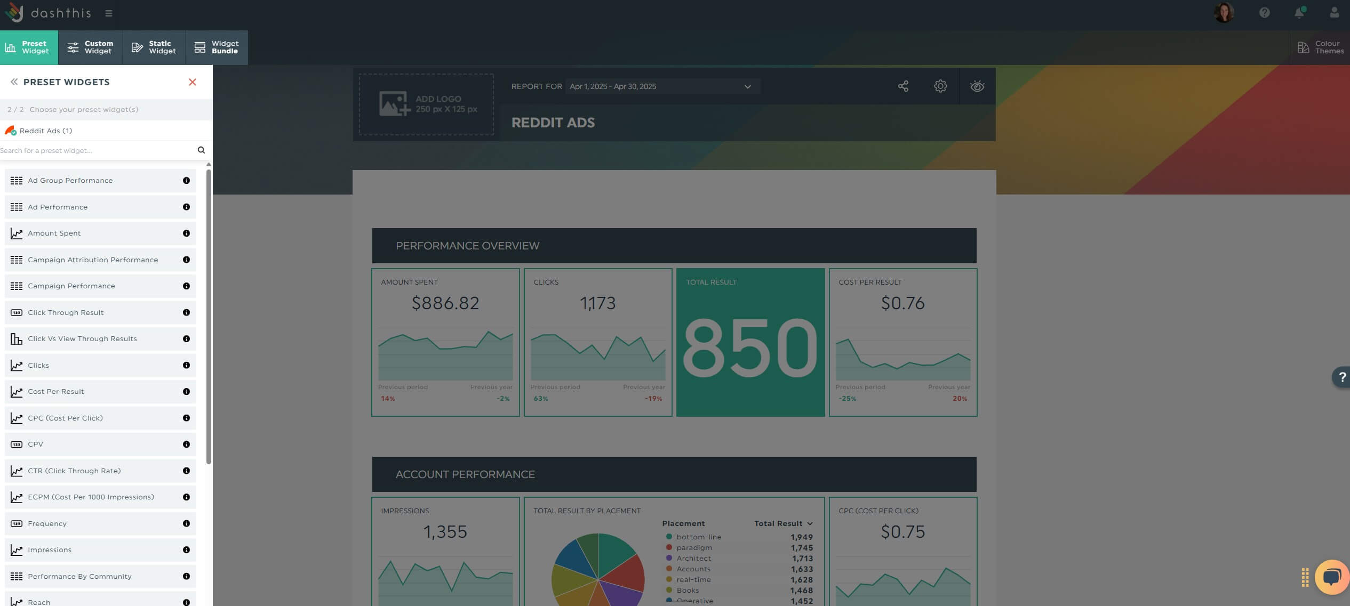The image size is (1350, 606).
Task: Open the hamburger menu next to dashthis
Action: (x=109, y=13)
